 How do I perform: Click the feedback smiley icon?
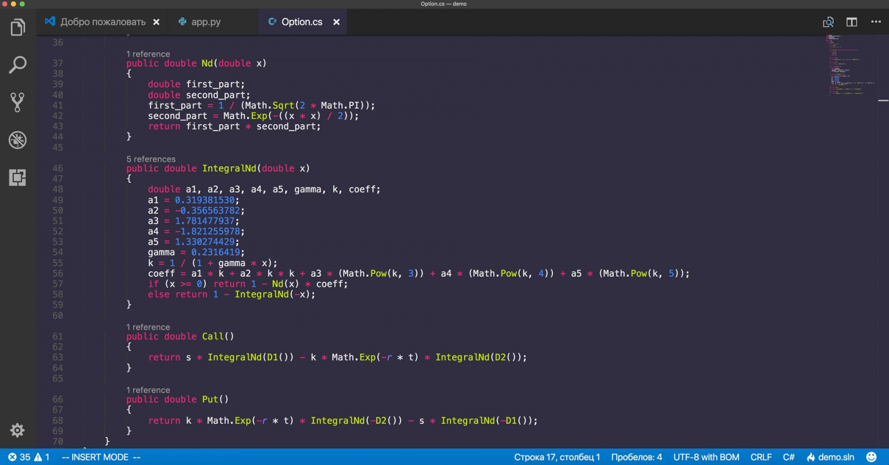click(x=871, y=457)
